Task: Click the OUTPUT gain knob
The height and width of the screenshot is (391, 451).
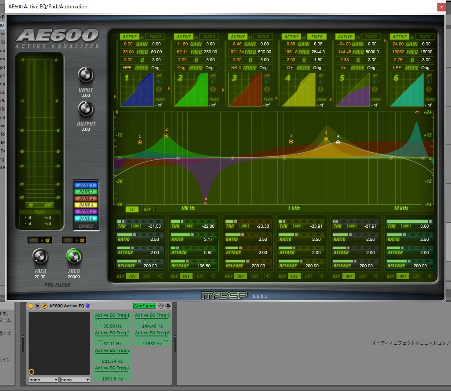Action: click(85, 109)
